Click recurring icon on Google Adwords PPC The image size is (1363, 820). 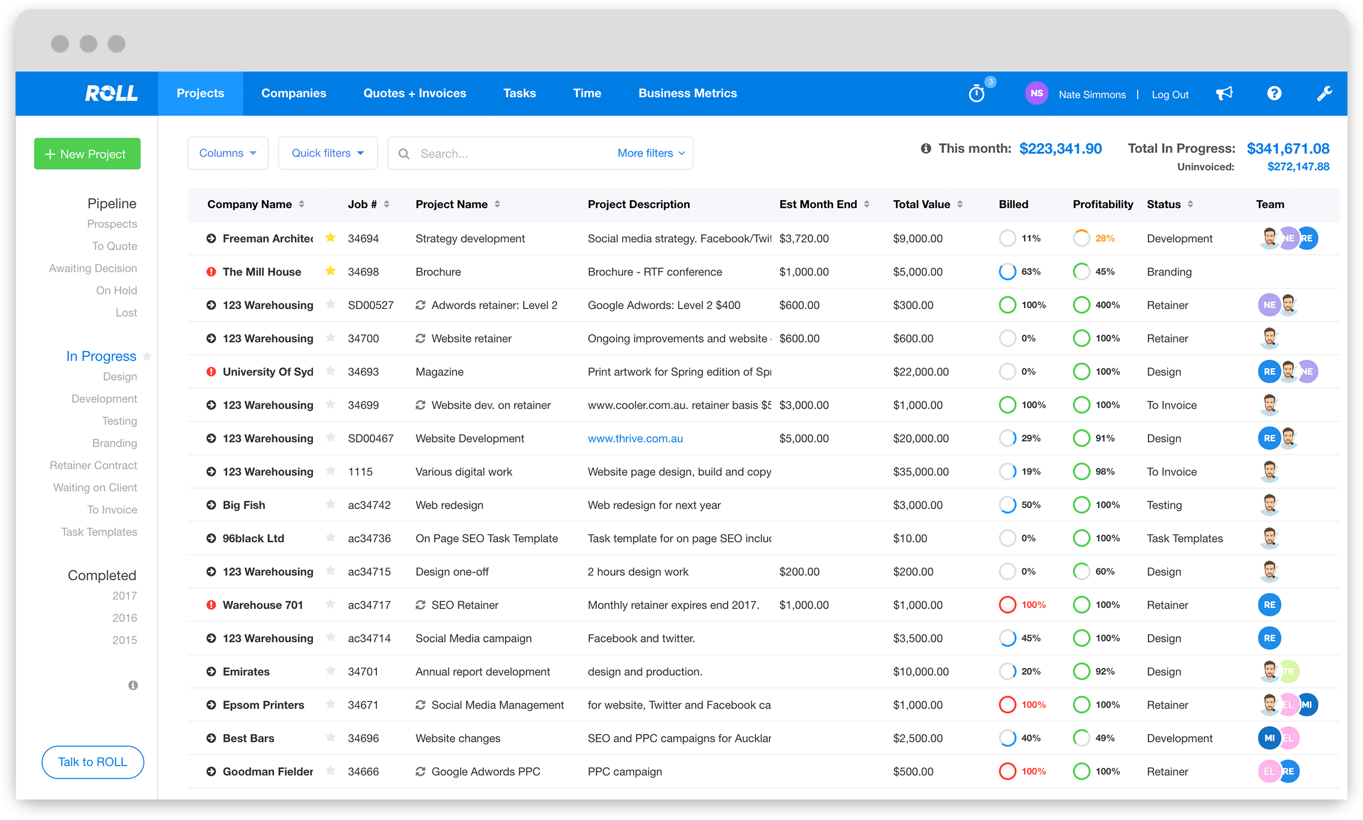420,771
